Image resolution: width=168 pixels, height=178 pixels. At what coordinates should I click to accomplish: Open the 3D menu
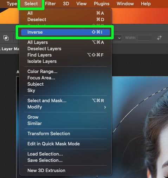[x=66, y=4]
